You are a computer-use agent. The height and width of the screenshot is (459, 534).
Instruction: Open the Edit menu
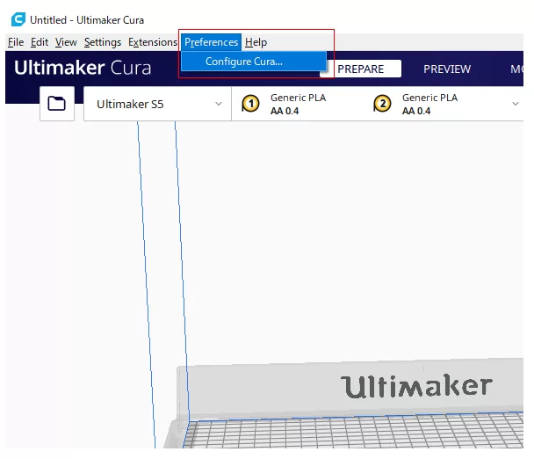point(40,42)
